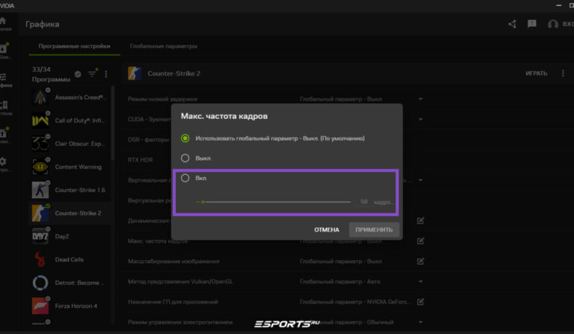Click edit icon for Масштабирование изображения row
The image size is (574, 334).
pos(420,262)
